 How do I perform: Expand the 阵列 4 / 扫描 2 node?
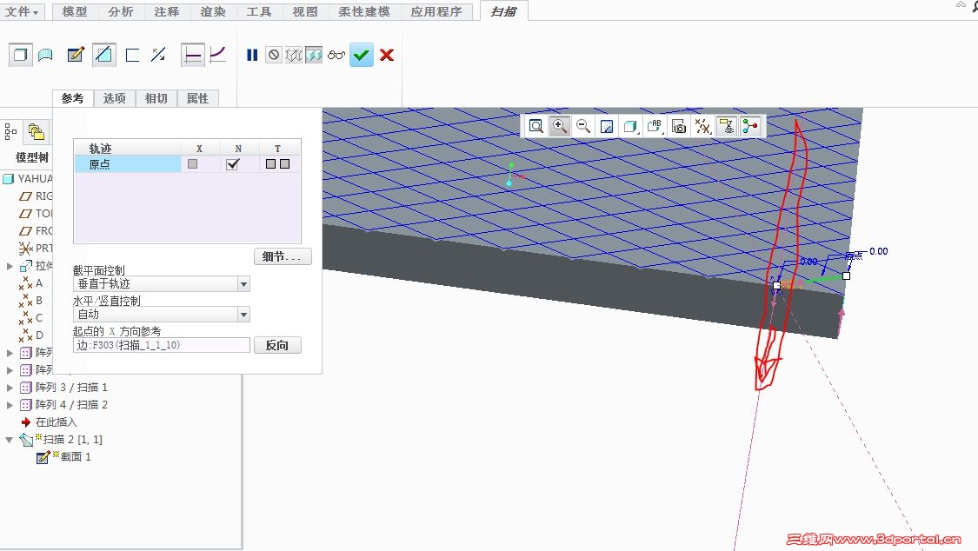click(x=10, y=405)
